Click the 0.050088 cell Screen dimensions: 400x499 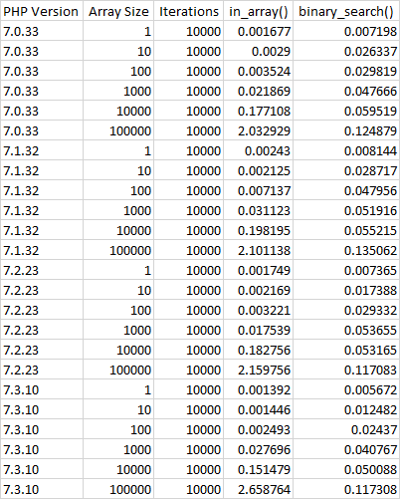[346, 469]
